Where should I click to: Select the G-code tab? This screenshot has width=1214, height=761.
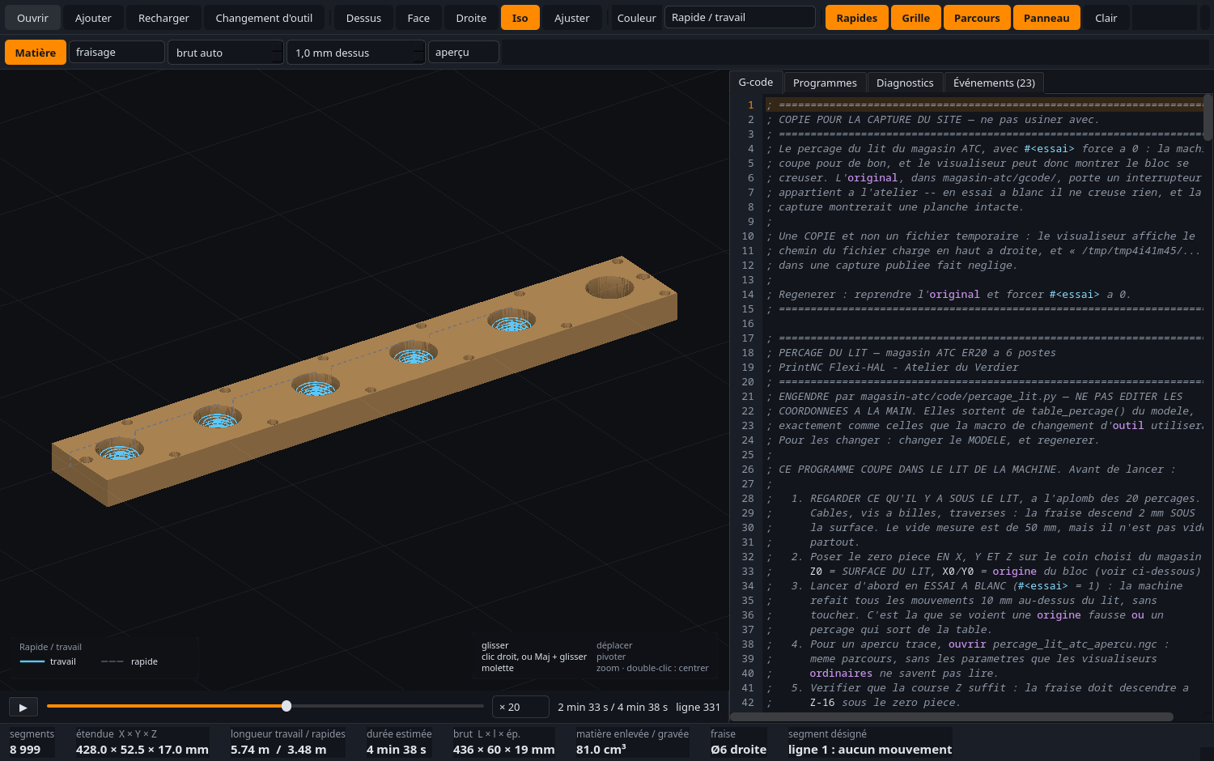point(756,83)
